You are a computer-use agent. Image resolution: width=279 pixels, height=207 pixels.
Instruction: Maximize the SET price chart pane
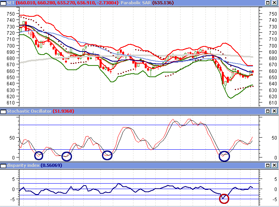tap(268, 3)
